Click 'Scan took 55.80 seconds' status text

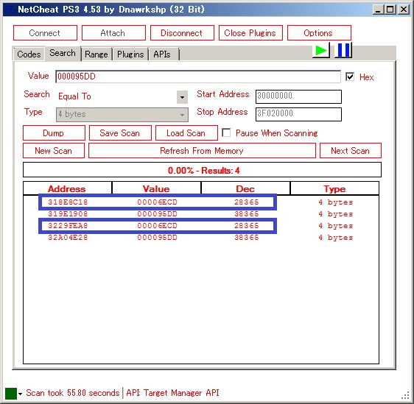coord(73,393)
